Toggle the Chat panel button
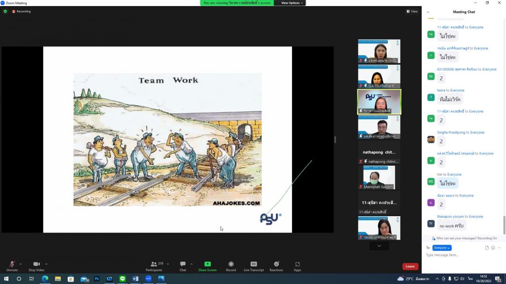Screen dimensions: 506x284 coord(183,265)
